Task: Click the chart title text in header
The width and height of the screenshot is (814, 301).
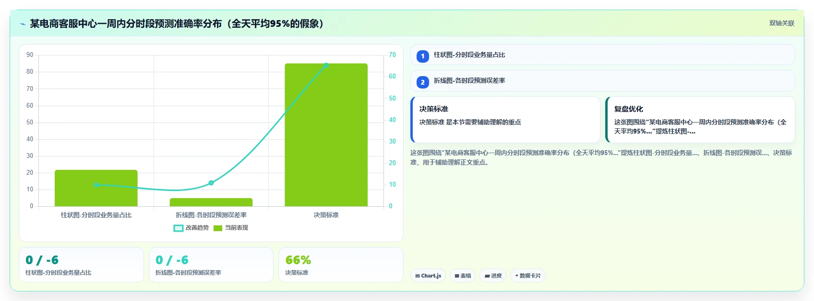Action: pos(178,23)
